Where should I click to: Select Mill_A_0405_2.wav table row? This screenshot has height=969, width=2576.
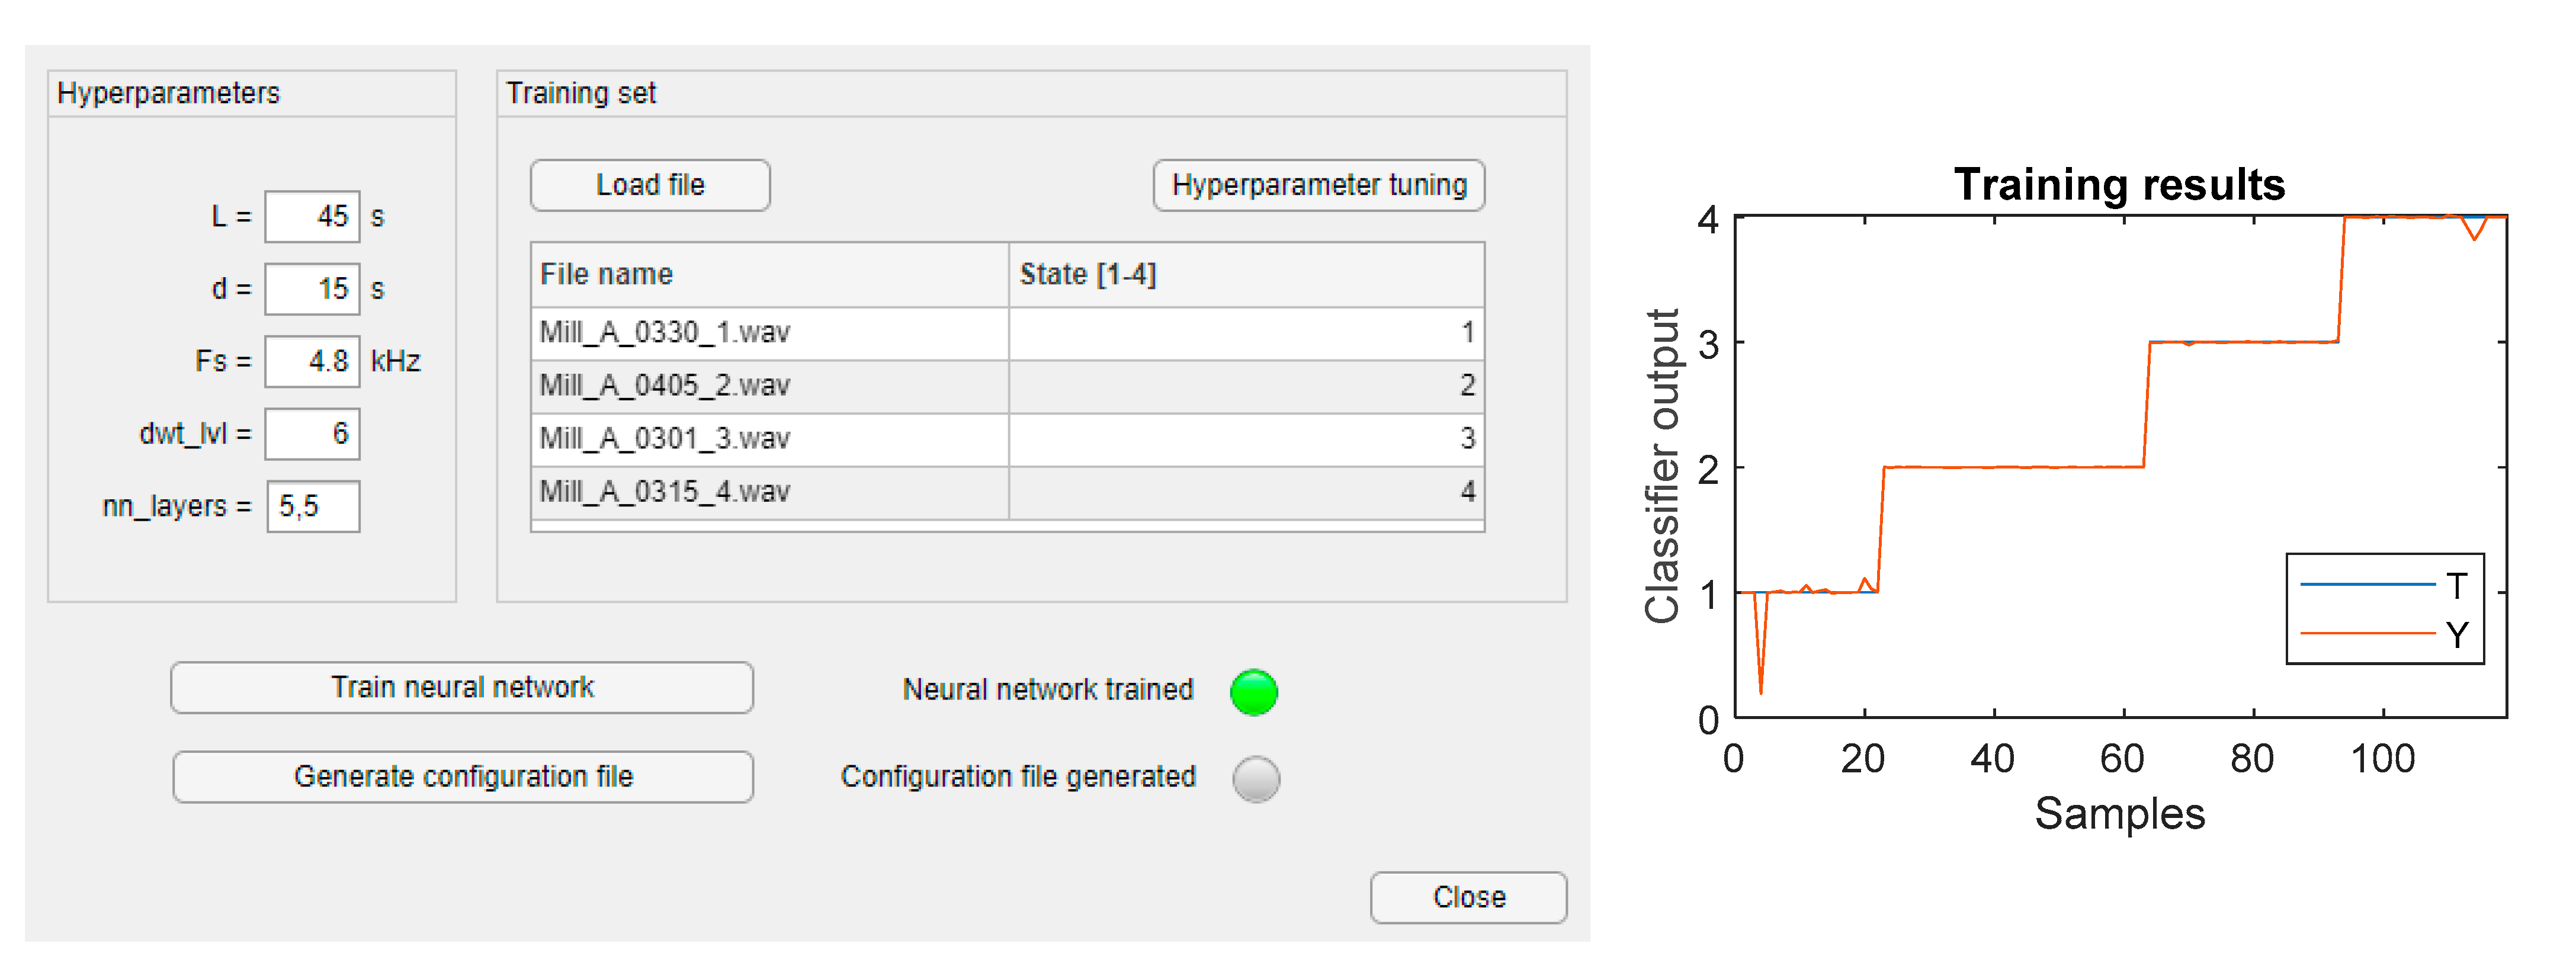click(768, 386)
